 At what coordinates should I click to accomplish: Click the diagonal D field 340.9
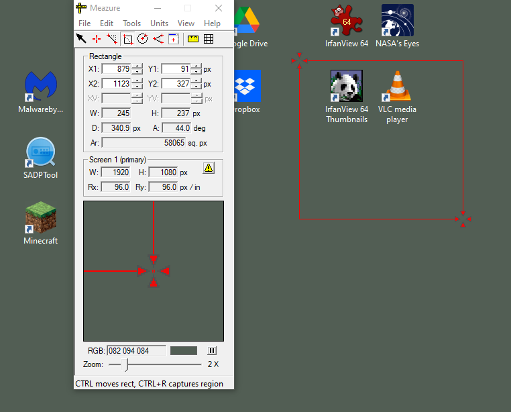[x=116, y=128]
